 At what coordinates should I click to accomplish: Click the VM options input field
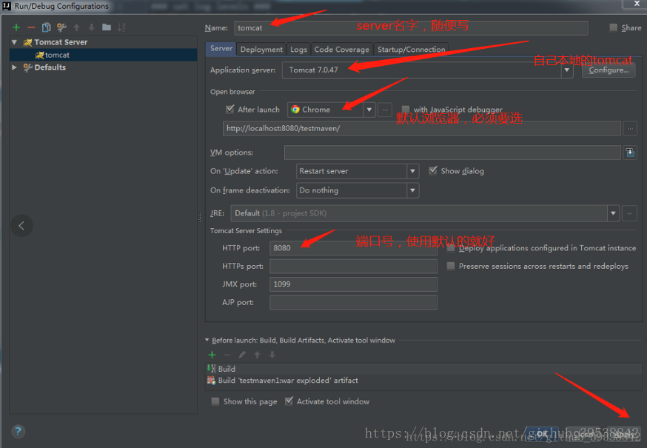[452, 153]
